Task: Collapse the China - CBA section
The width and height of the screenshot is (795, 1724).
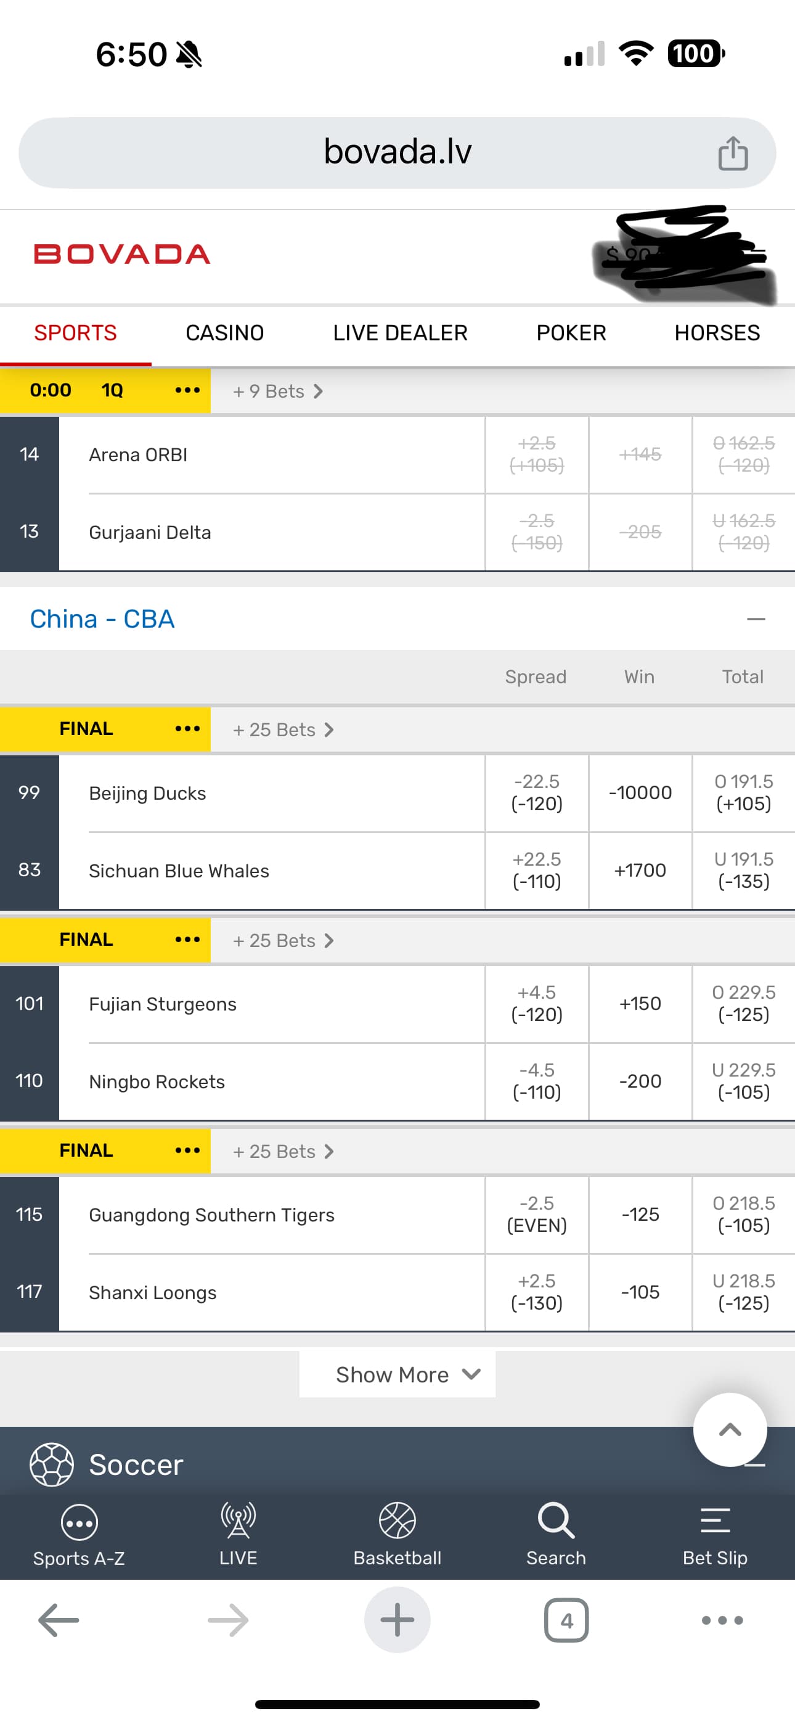Action: [756, 619]
